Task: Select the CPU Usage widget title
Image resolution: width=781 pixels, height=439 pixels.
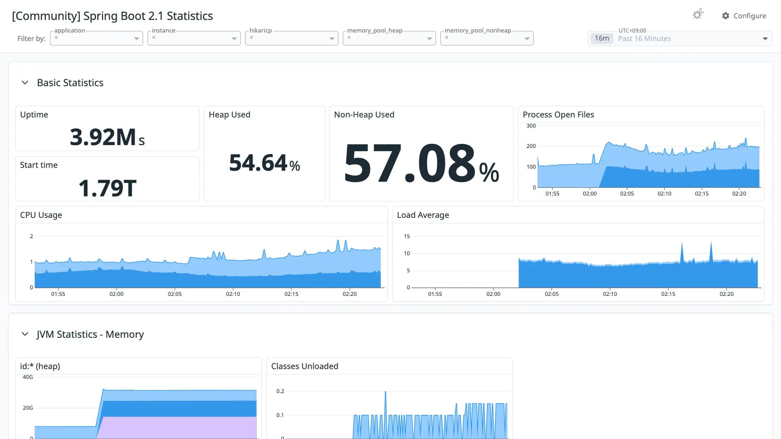Action: coord(41,215)
